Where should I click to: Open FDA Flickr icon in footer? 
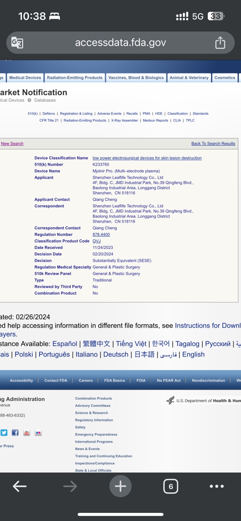pyautogui.click(x=38, y=433)
